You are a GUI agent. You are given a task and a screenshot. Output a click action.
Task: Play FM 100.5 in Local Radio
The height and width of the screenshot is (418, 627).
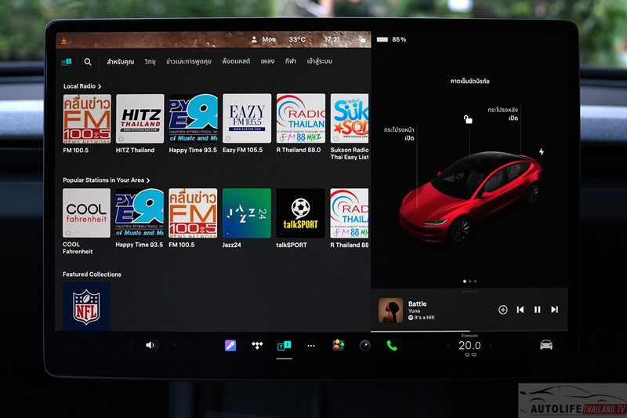pos(87,118)
